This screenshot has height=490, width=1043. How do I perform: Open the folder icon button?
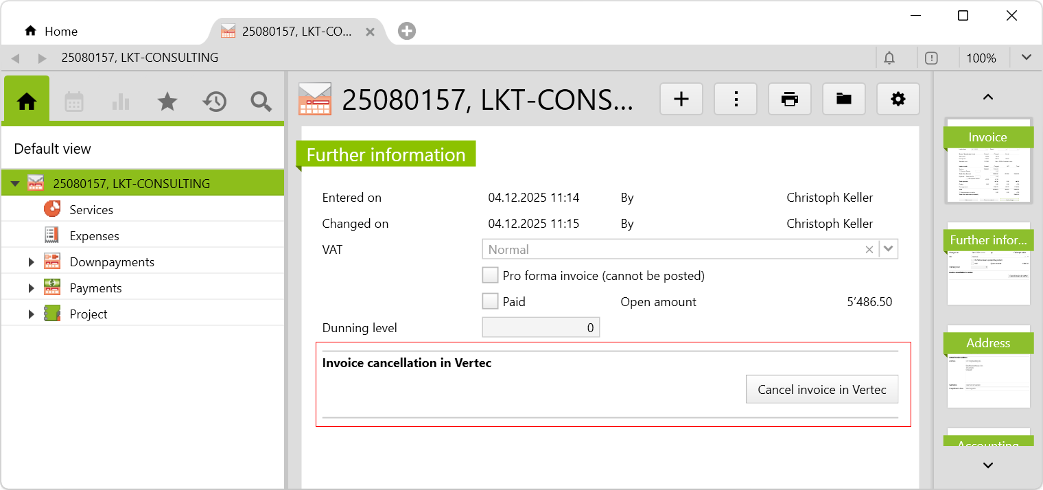pyautogui.click(x=843, y=100)
